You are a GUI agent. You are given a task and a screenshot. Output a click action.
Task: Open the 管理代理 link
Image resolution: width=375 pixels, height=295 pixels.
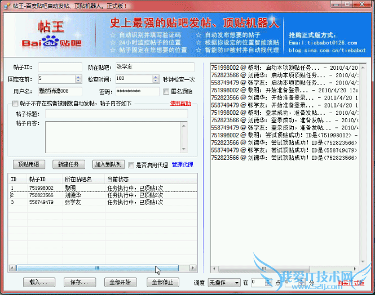tap(183, 164)
